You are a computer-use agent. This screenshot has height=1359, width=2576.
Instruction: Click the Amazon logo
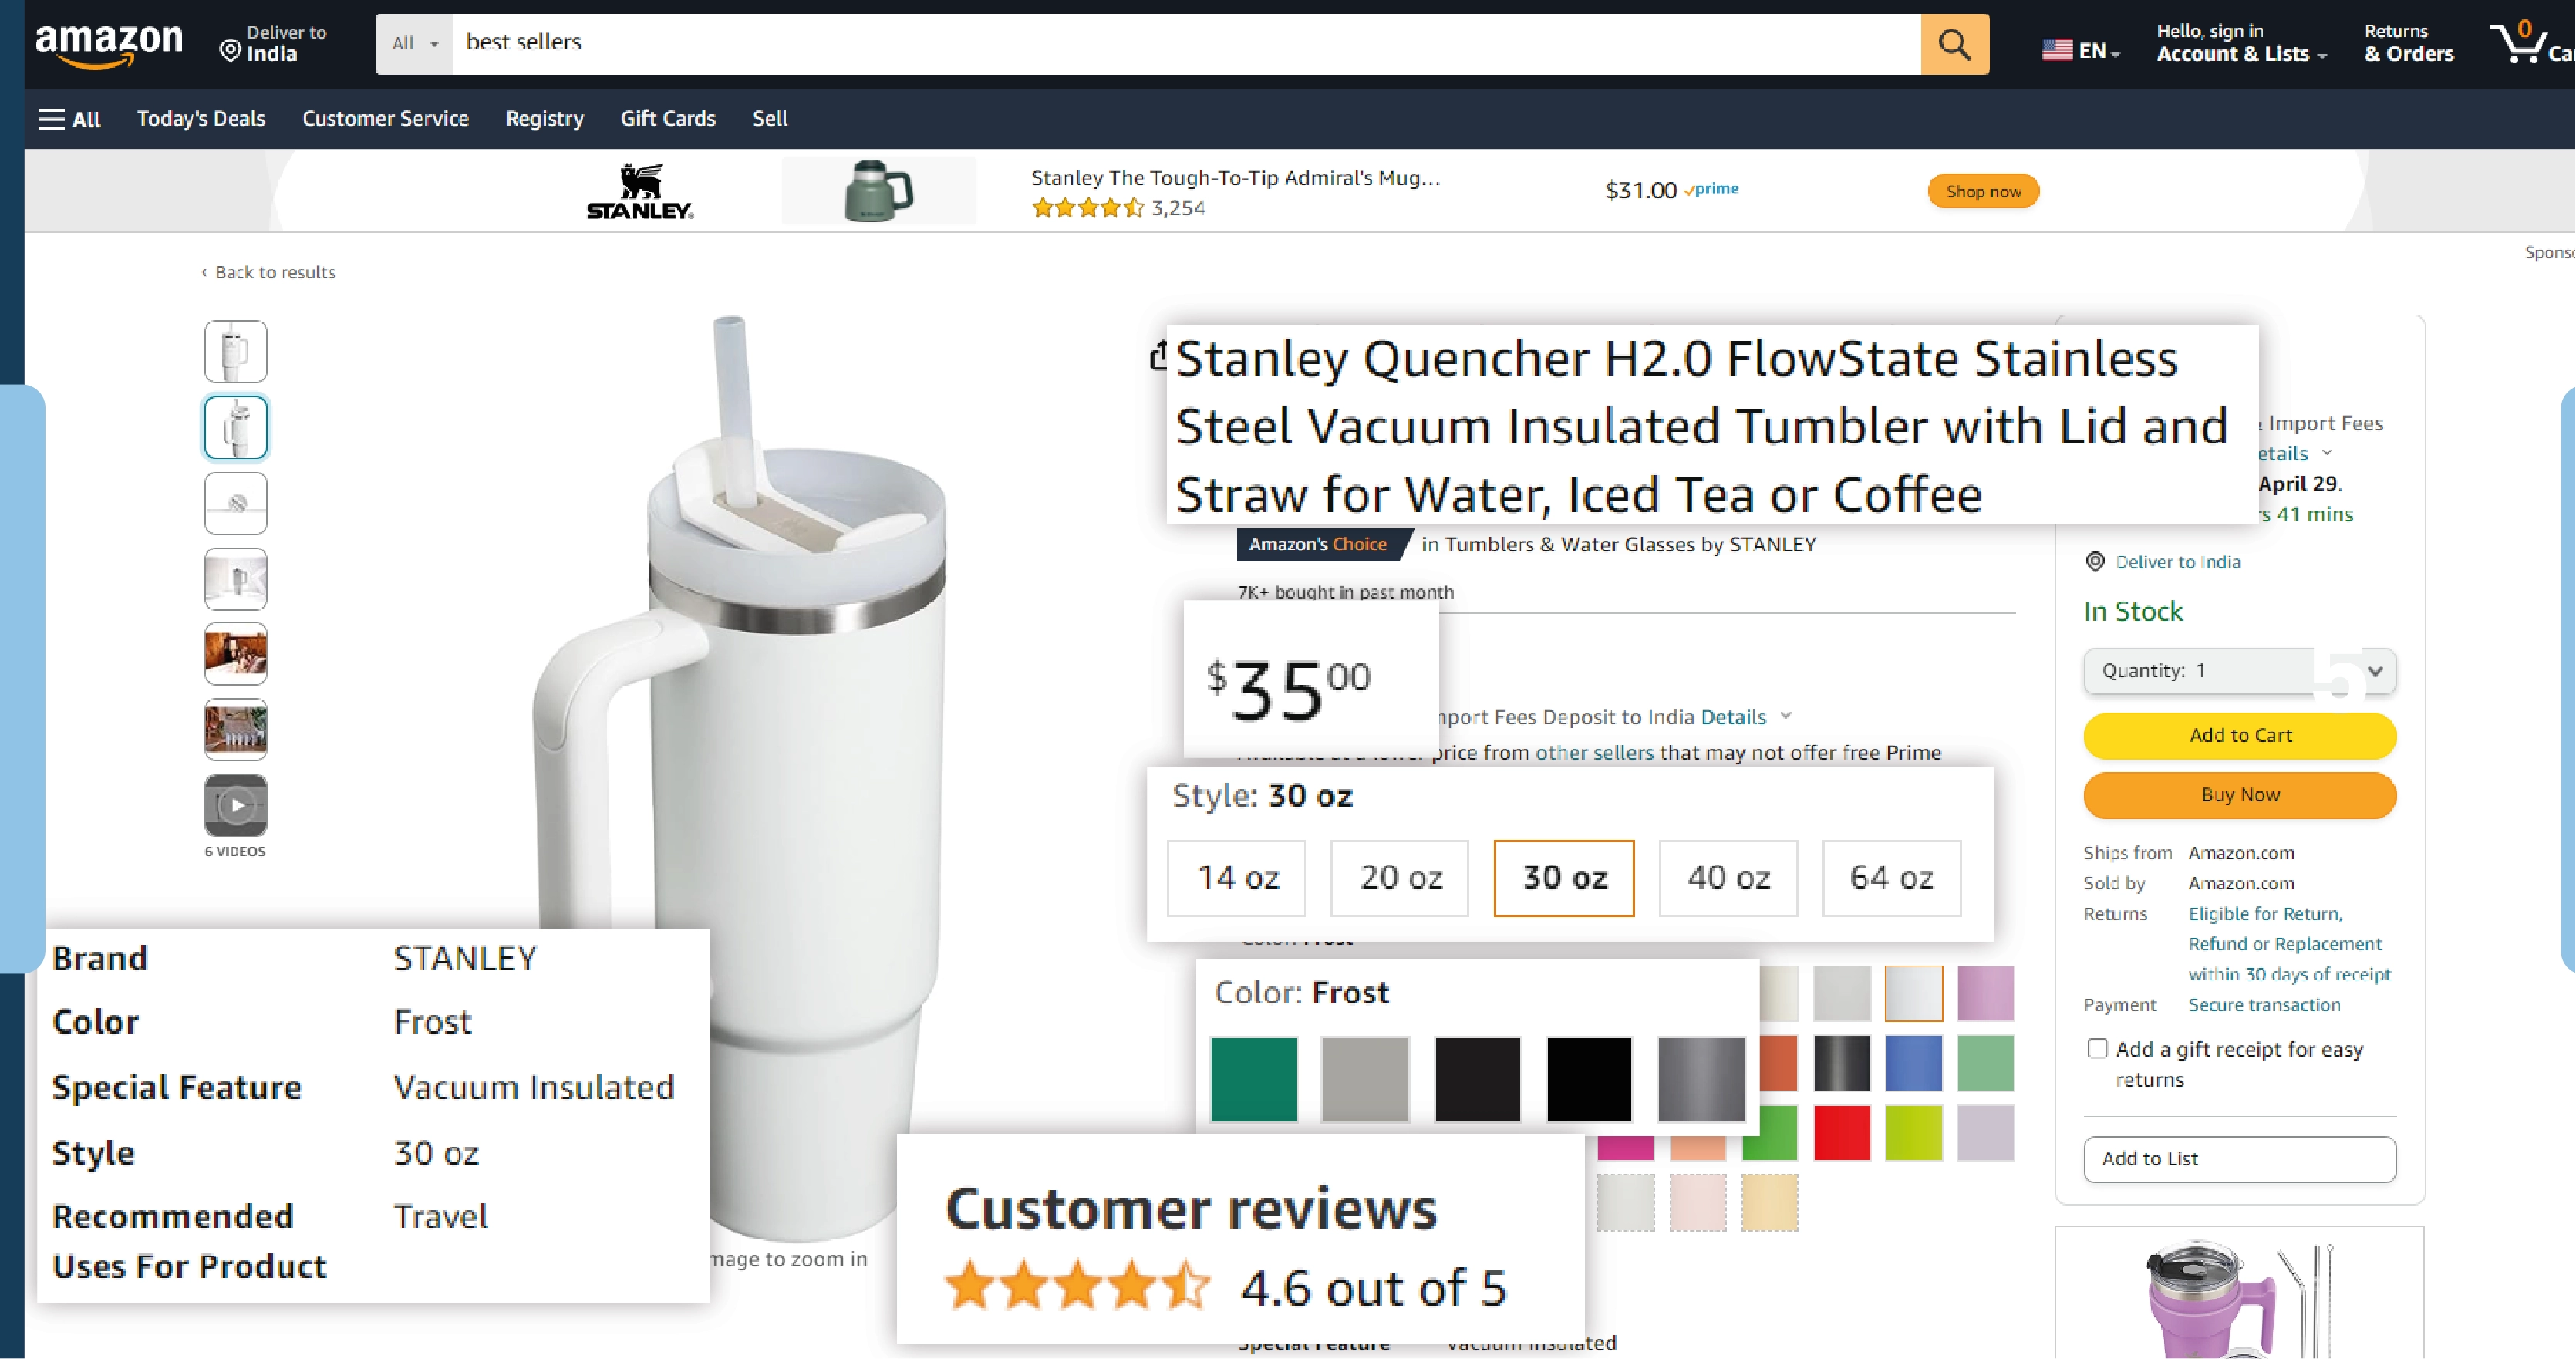[x=109, y=45]
